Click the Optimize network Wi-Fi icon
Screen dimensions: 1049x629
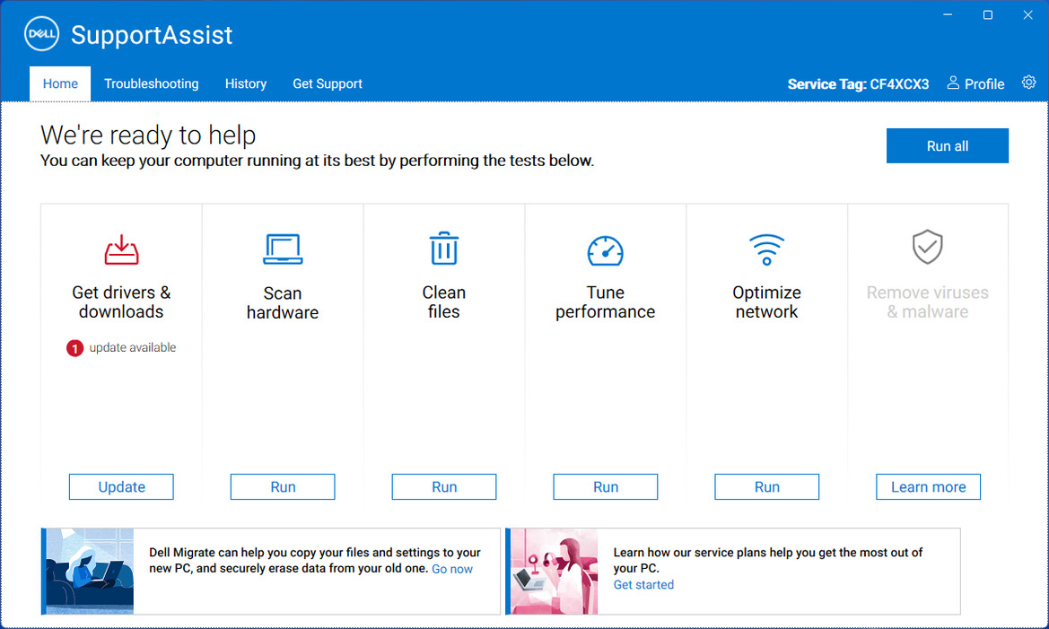[x=766, y=249]
